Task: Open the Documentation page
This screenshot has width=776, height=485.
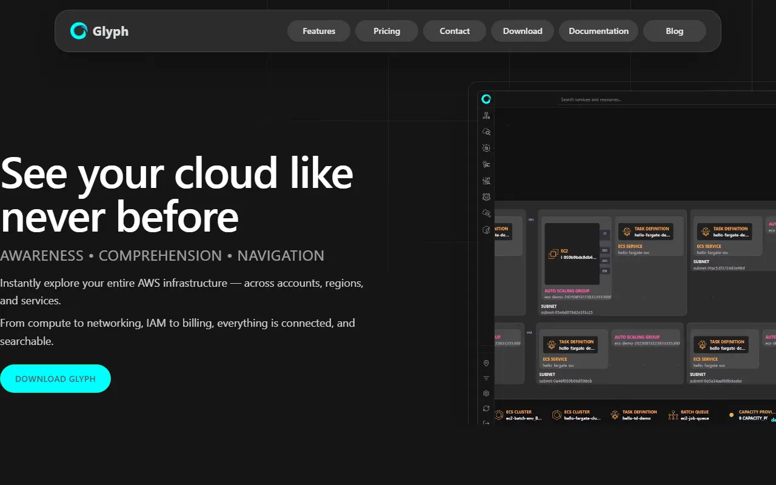Action: click(x=598, y=31)
